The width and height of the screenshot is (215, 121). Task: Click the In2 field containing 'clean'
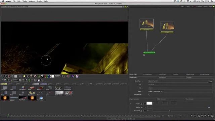180,88
